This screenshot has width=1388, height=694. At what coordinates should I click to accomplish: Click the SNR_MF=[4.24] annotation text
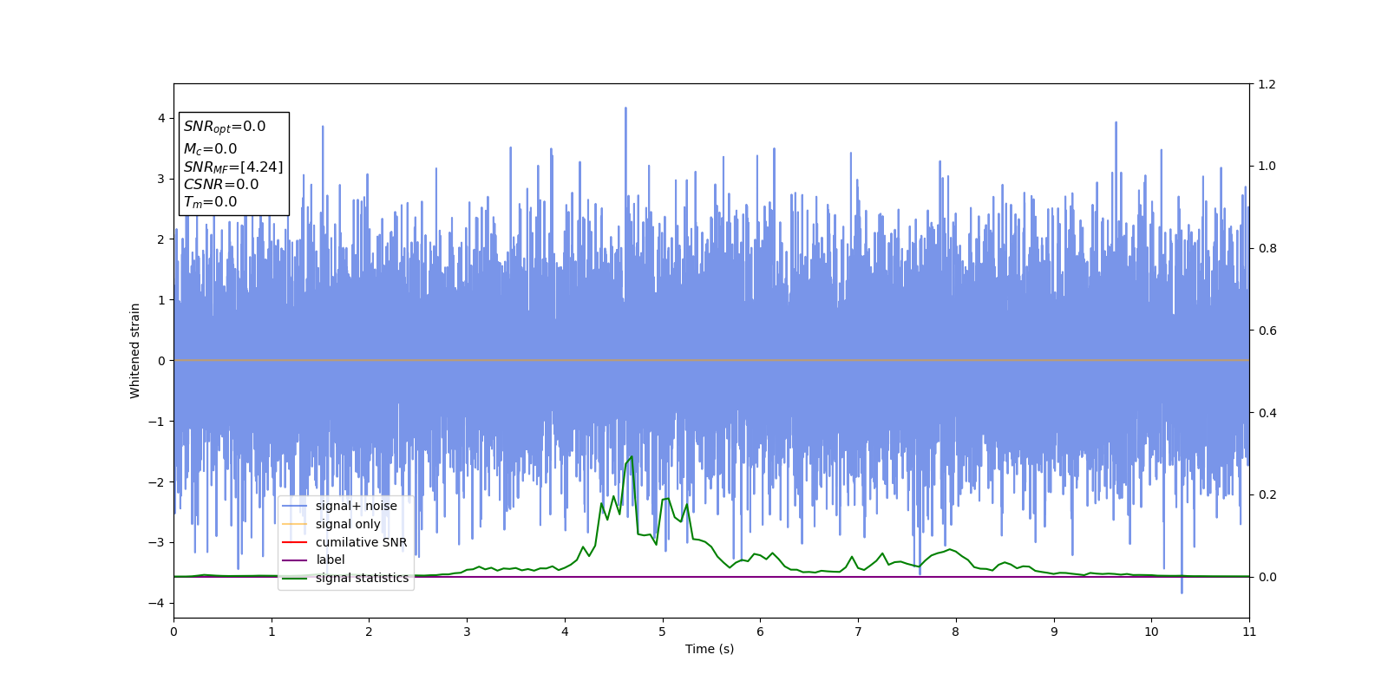pos(233,167)
